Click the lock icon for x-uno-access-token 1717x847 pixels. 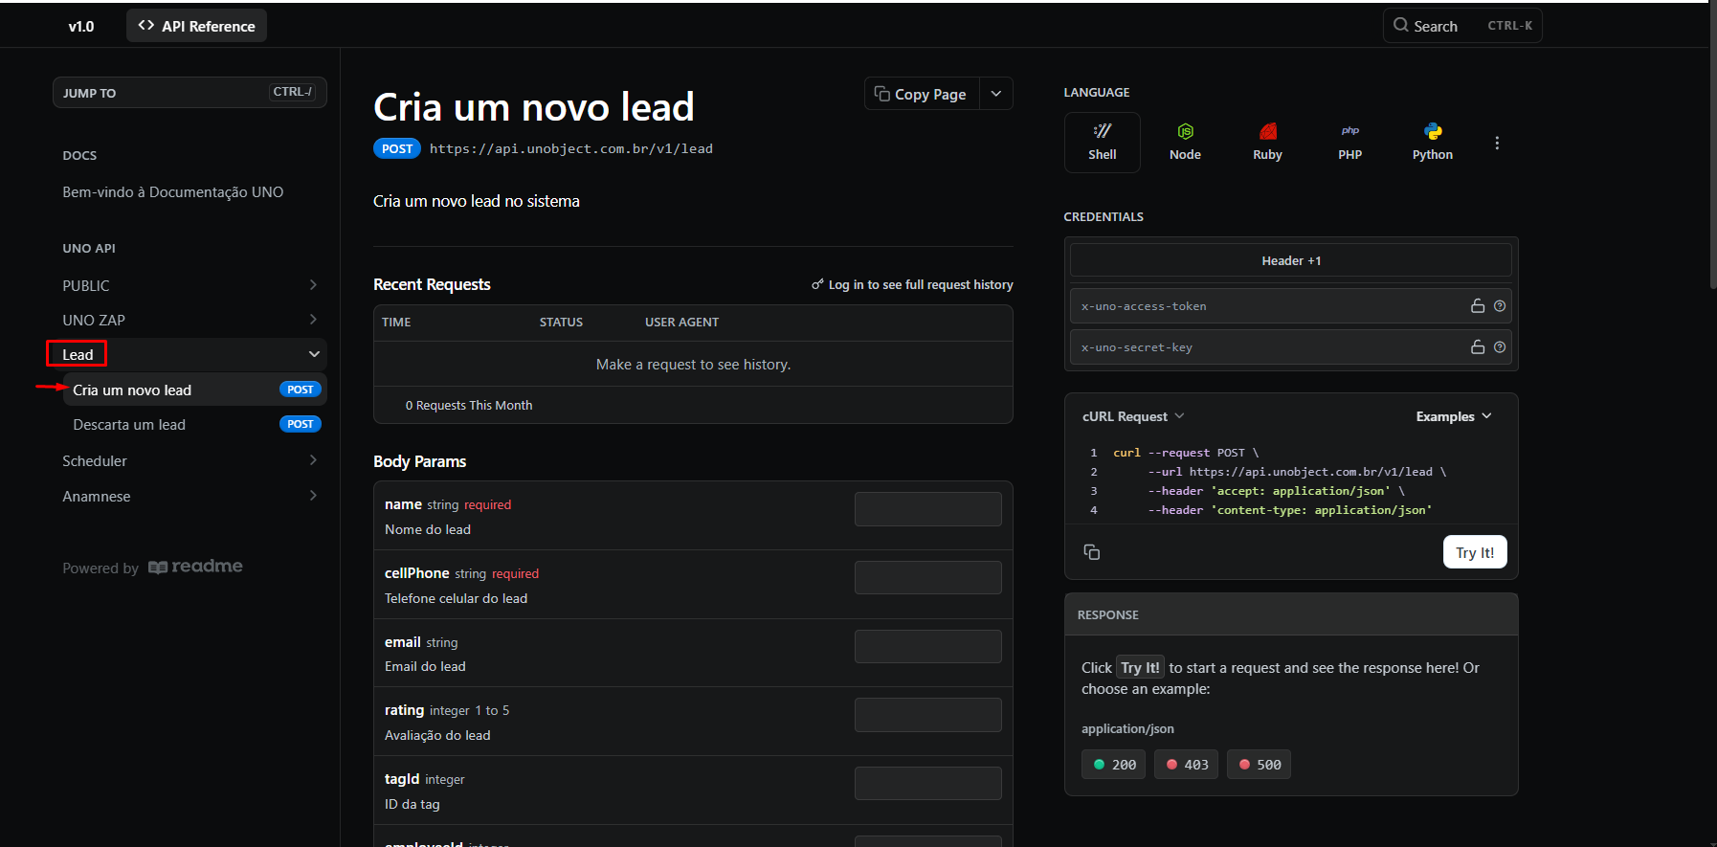pos(1478,306)
